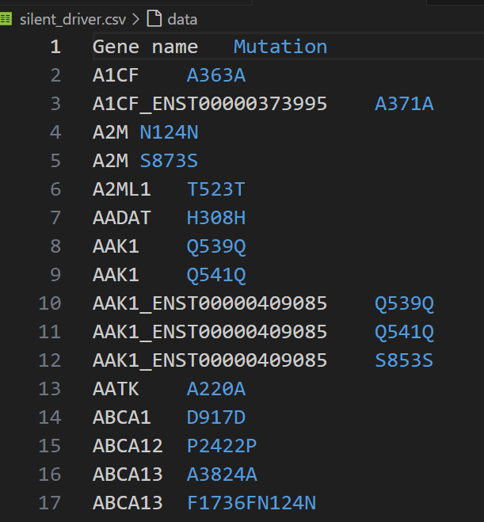Click A2M on line 4
484x522 pixels.
point(111,132)
